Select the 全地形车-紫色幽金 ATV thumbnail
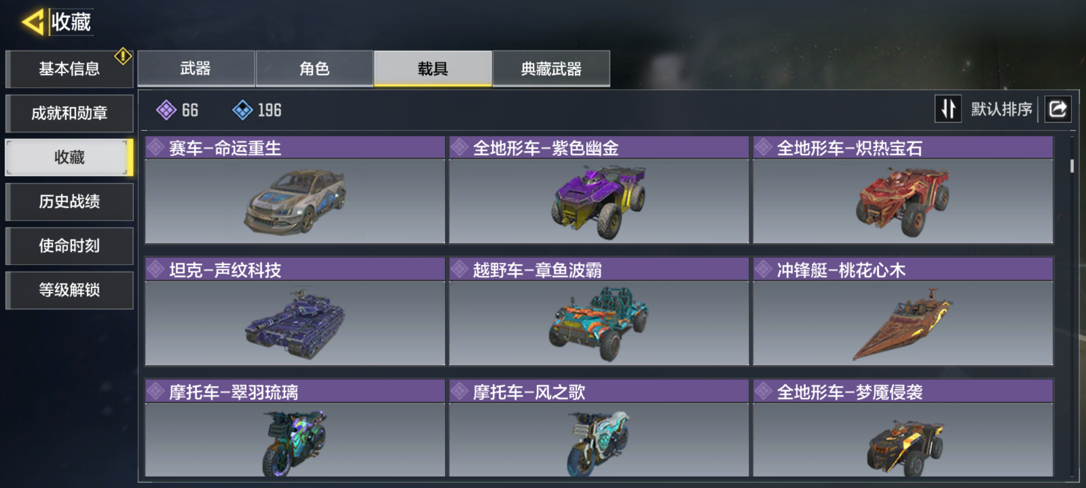 coord(599,202)
